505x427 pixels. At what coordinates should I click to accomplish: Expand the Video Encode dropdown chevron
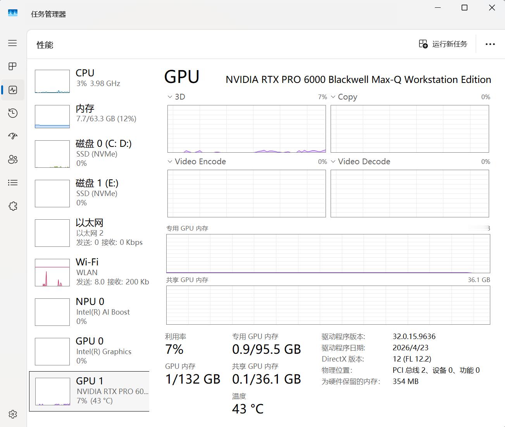pos(170,162)
